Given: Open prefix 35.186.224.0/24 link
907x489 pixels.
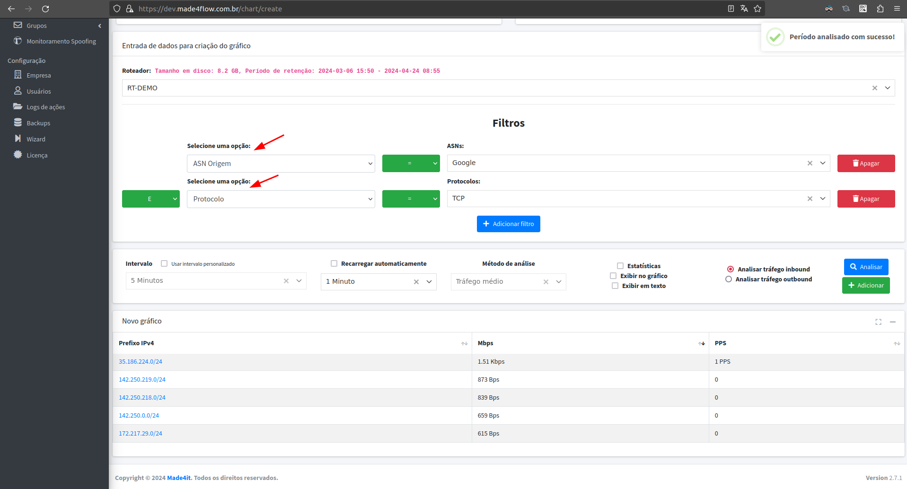Looking at the screenshot, I should (x=141, y=362).
